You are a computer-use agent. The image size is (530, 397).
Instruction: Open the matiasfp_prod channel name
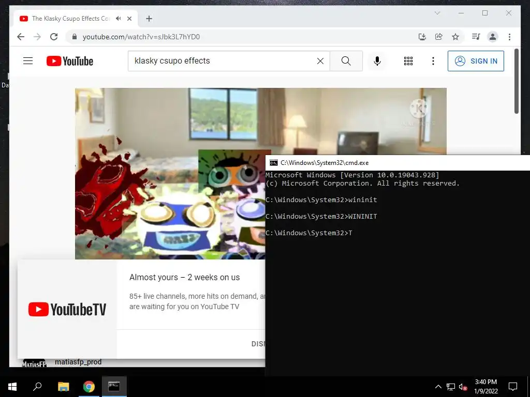pyautogui.click(x=78, y=362)
